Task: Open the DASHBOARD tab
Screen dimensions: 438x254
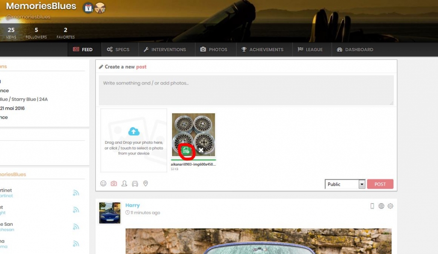Action: [x=355, y=50]
